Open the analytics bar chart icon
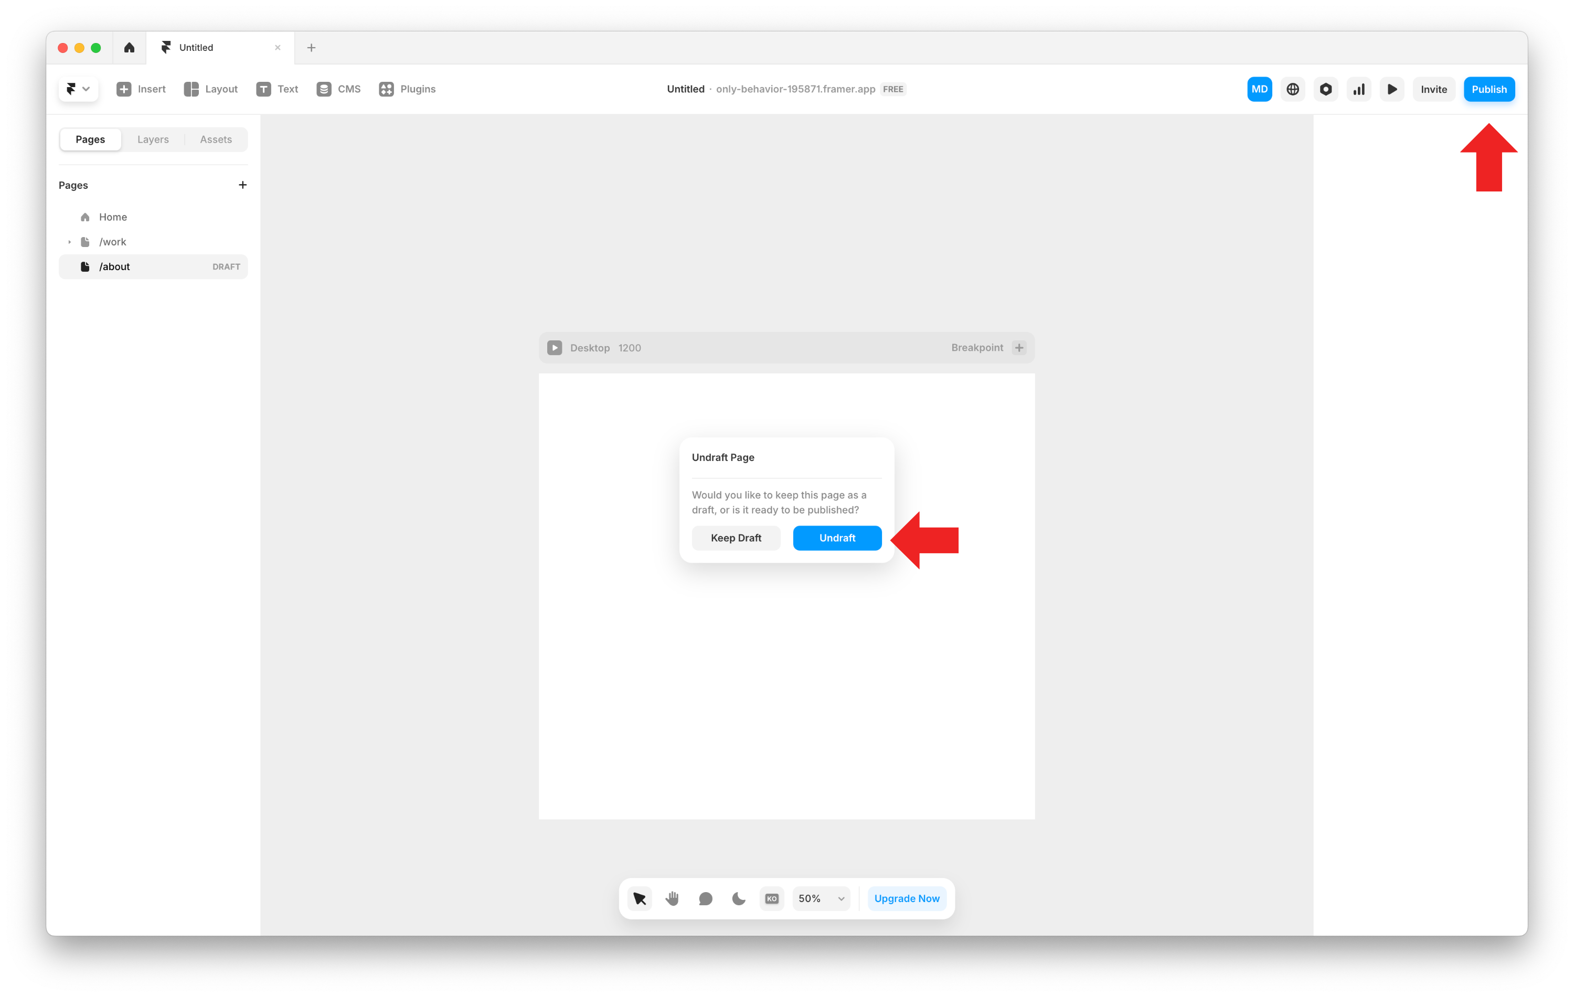 coord(1358,90)
